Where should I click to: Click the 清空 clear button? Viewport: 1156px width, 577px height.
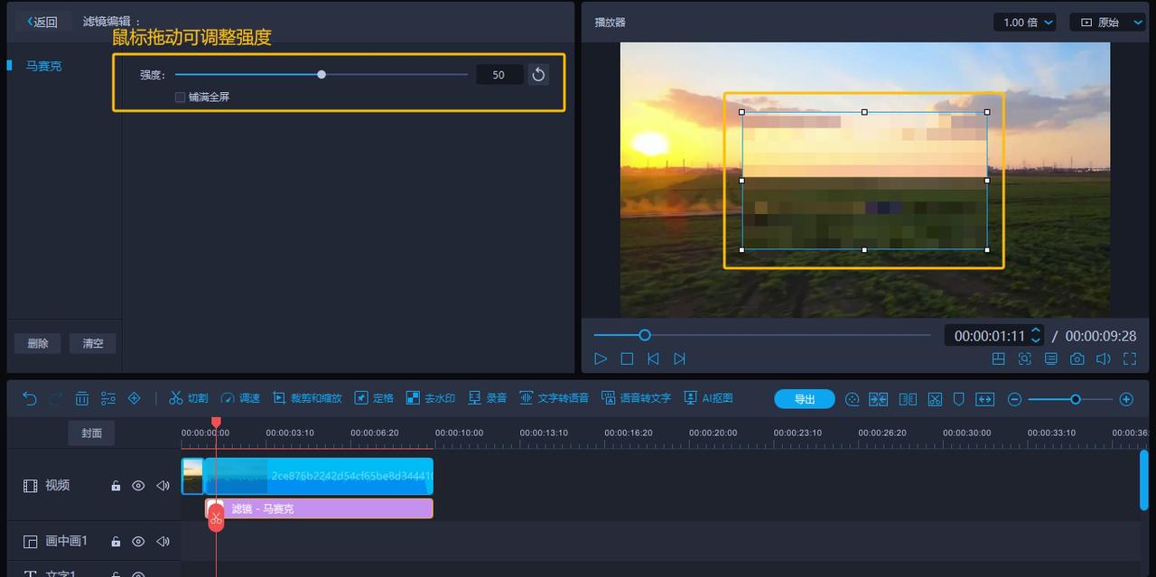pyautogui.click(x=93, y=343)
